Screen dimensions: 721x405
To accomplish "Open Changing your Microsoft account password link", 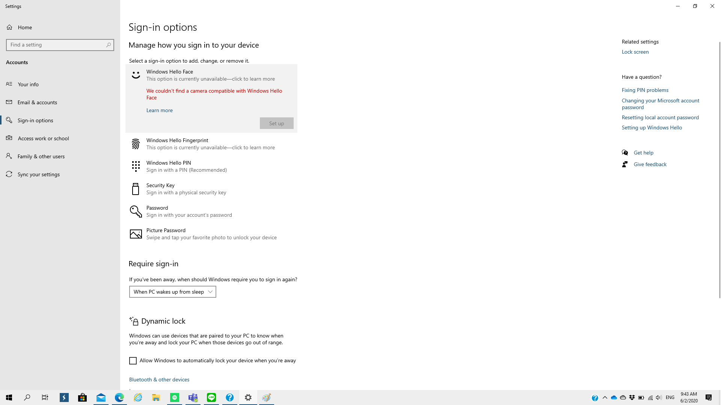I will 661,104.
